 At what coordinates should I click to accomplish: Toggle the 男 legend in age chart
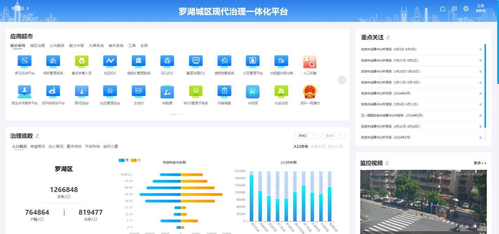pyautogui.click(x=123, y=160)
